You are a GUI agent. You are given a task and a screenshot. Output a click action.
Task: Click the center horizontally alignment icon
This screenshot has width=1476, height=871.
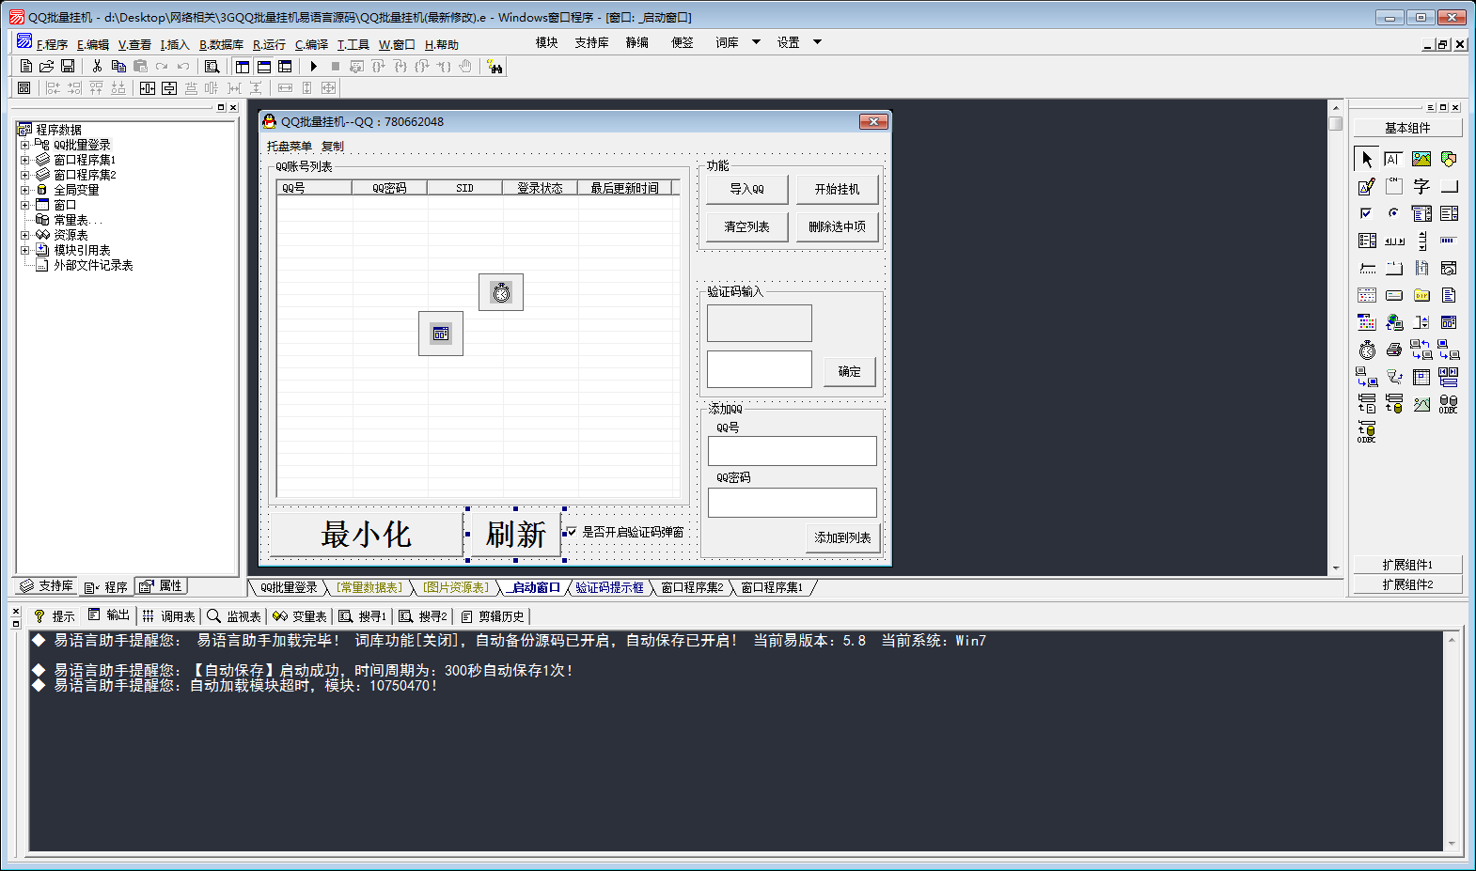coord(148,88)
